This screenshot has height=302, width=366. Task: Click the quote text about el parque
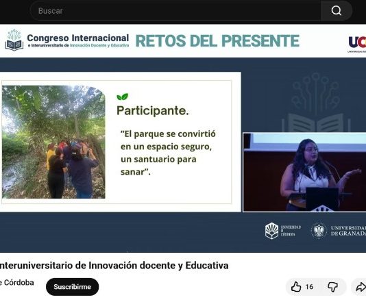[168, 153]
